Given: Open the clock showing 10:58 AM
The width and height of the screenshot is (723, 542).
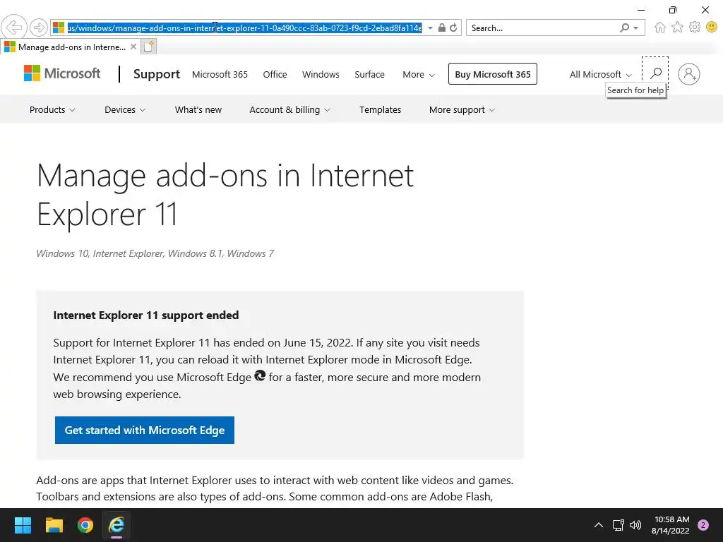Looking at the screenshot, I should pyautogui.click(x=671, y=525).
